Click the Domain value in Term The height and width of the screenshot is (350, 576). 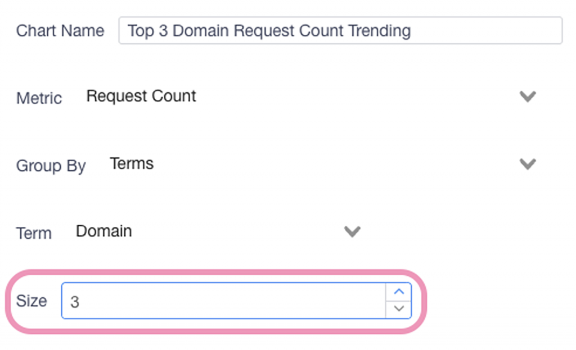pos(104,231)
